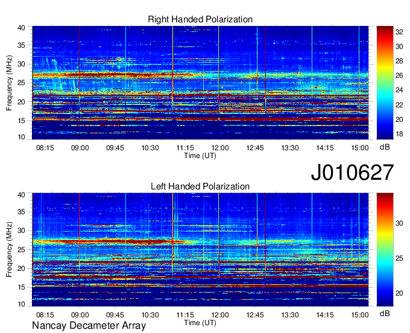
Task: Click 15:00 time tick on Right Handed plot
Action: coord(359,148)
